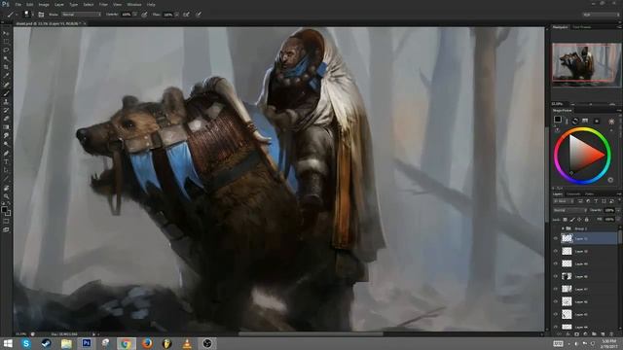Toggle lock image pixels

click(x=572, y=220)
